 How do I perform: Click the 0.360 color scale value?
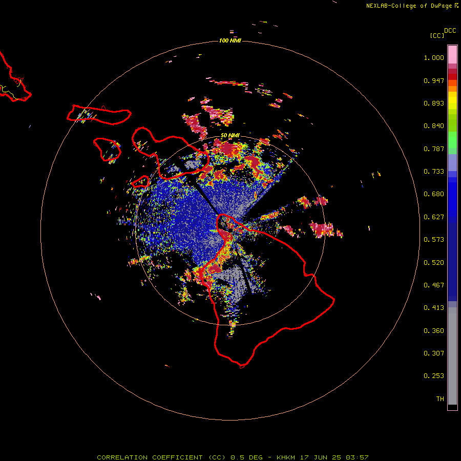[x=434, y=331]
